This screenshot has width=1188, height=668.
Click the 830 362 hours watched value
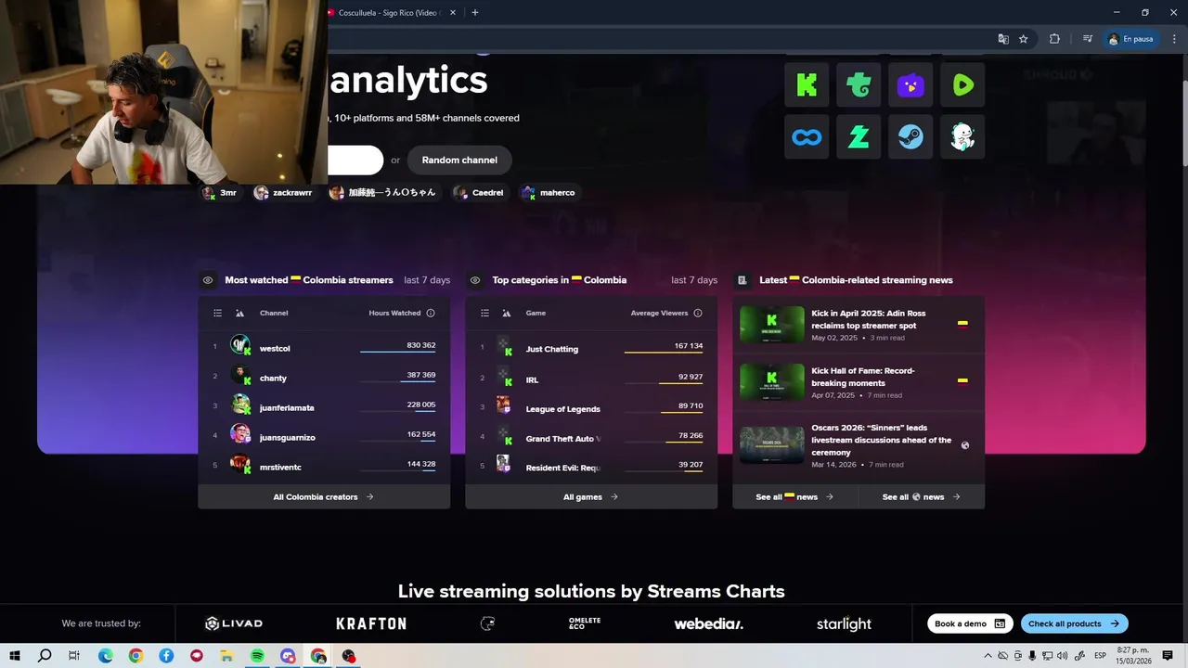420,345
